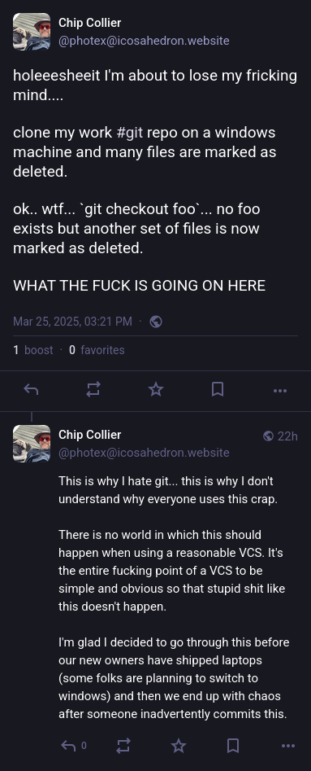Bookmark the main post
Image resolution: width=311 pixels, height=771 pixels.
click(x=218, y=390)
